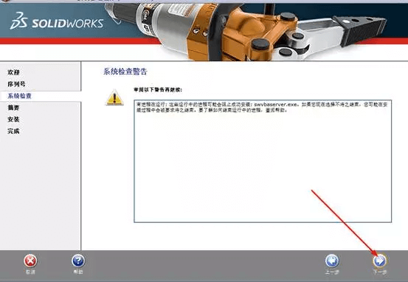Click the 取消 label under red icon

coord(30,272)
